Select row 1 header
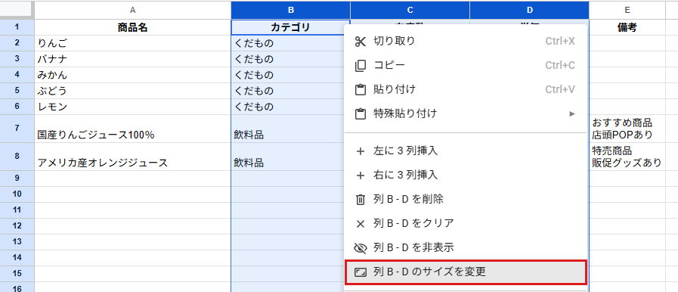 tap(17, 27)
